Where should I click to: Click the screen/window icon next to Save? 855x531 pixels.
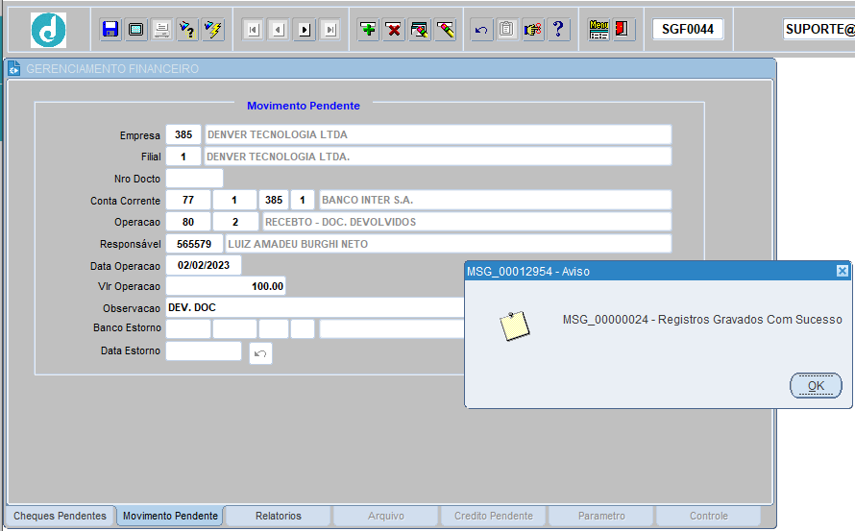click(x=135, y=29)
